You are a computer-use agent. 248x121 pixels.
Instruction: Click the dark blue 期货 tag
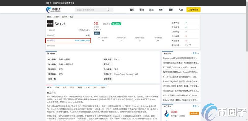click(x=97, y=33)
